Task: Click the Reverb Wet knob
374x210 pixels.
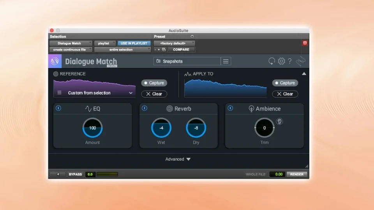Action: (161, 128)
